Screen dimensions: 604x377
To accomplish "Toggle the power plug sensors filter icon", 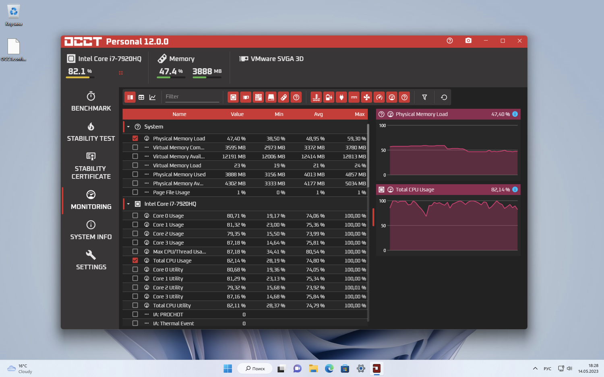I will click(341, 97).
